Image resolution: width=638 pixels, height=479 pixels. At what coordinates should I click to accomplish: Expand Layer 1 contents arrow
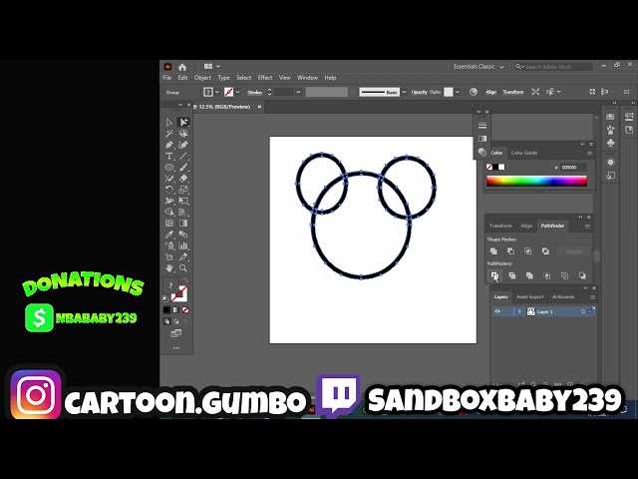click(519, 311)
